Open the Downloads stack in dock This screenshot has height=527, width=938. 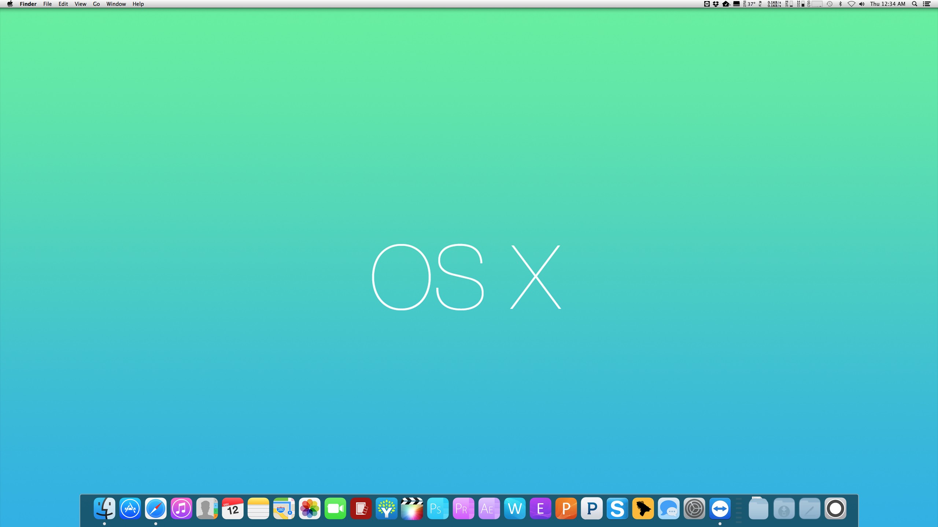tap(784, 508)
